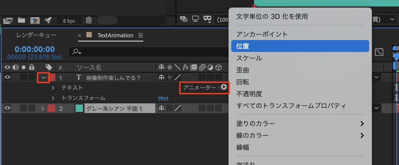Choose 文字単位の 3D 化を使用 from menu
The image size is (399, 165).
pyautogui.click(x=272, y=16)
